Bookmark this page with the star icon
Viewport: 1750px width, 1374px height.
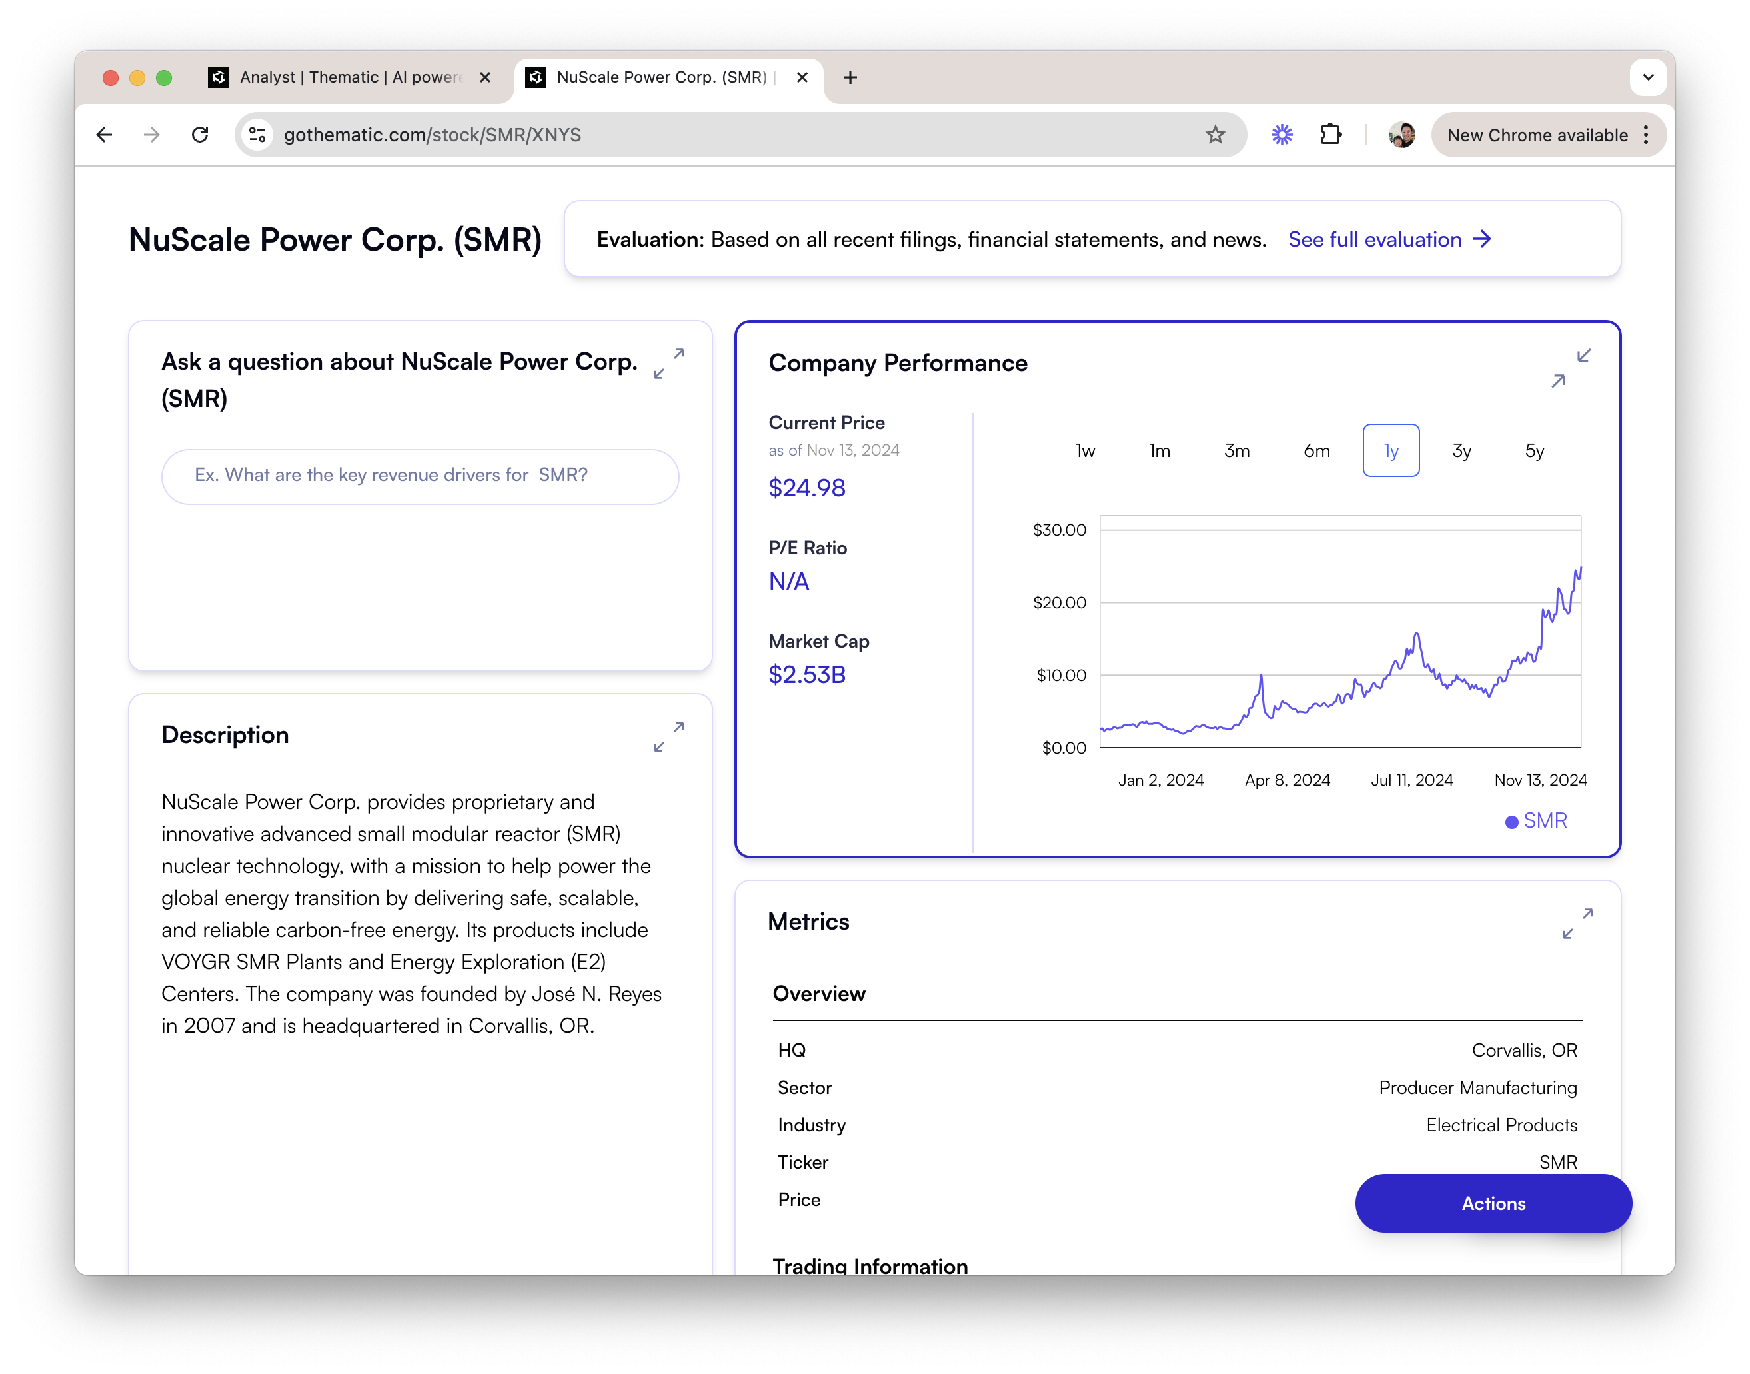pyautogui.click(x=1215, y=135)
